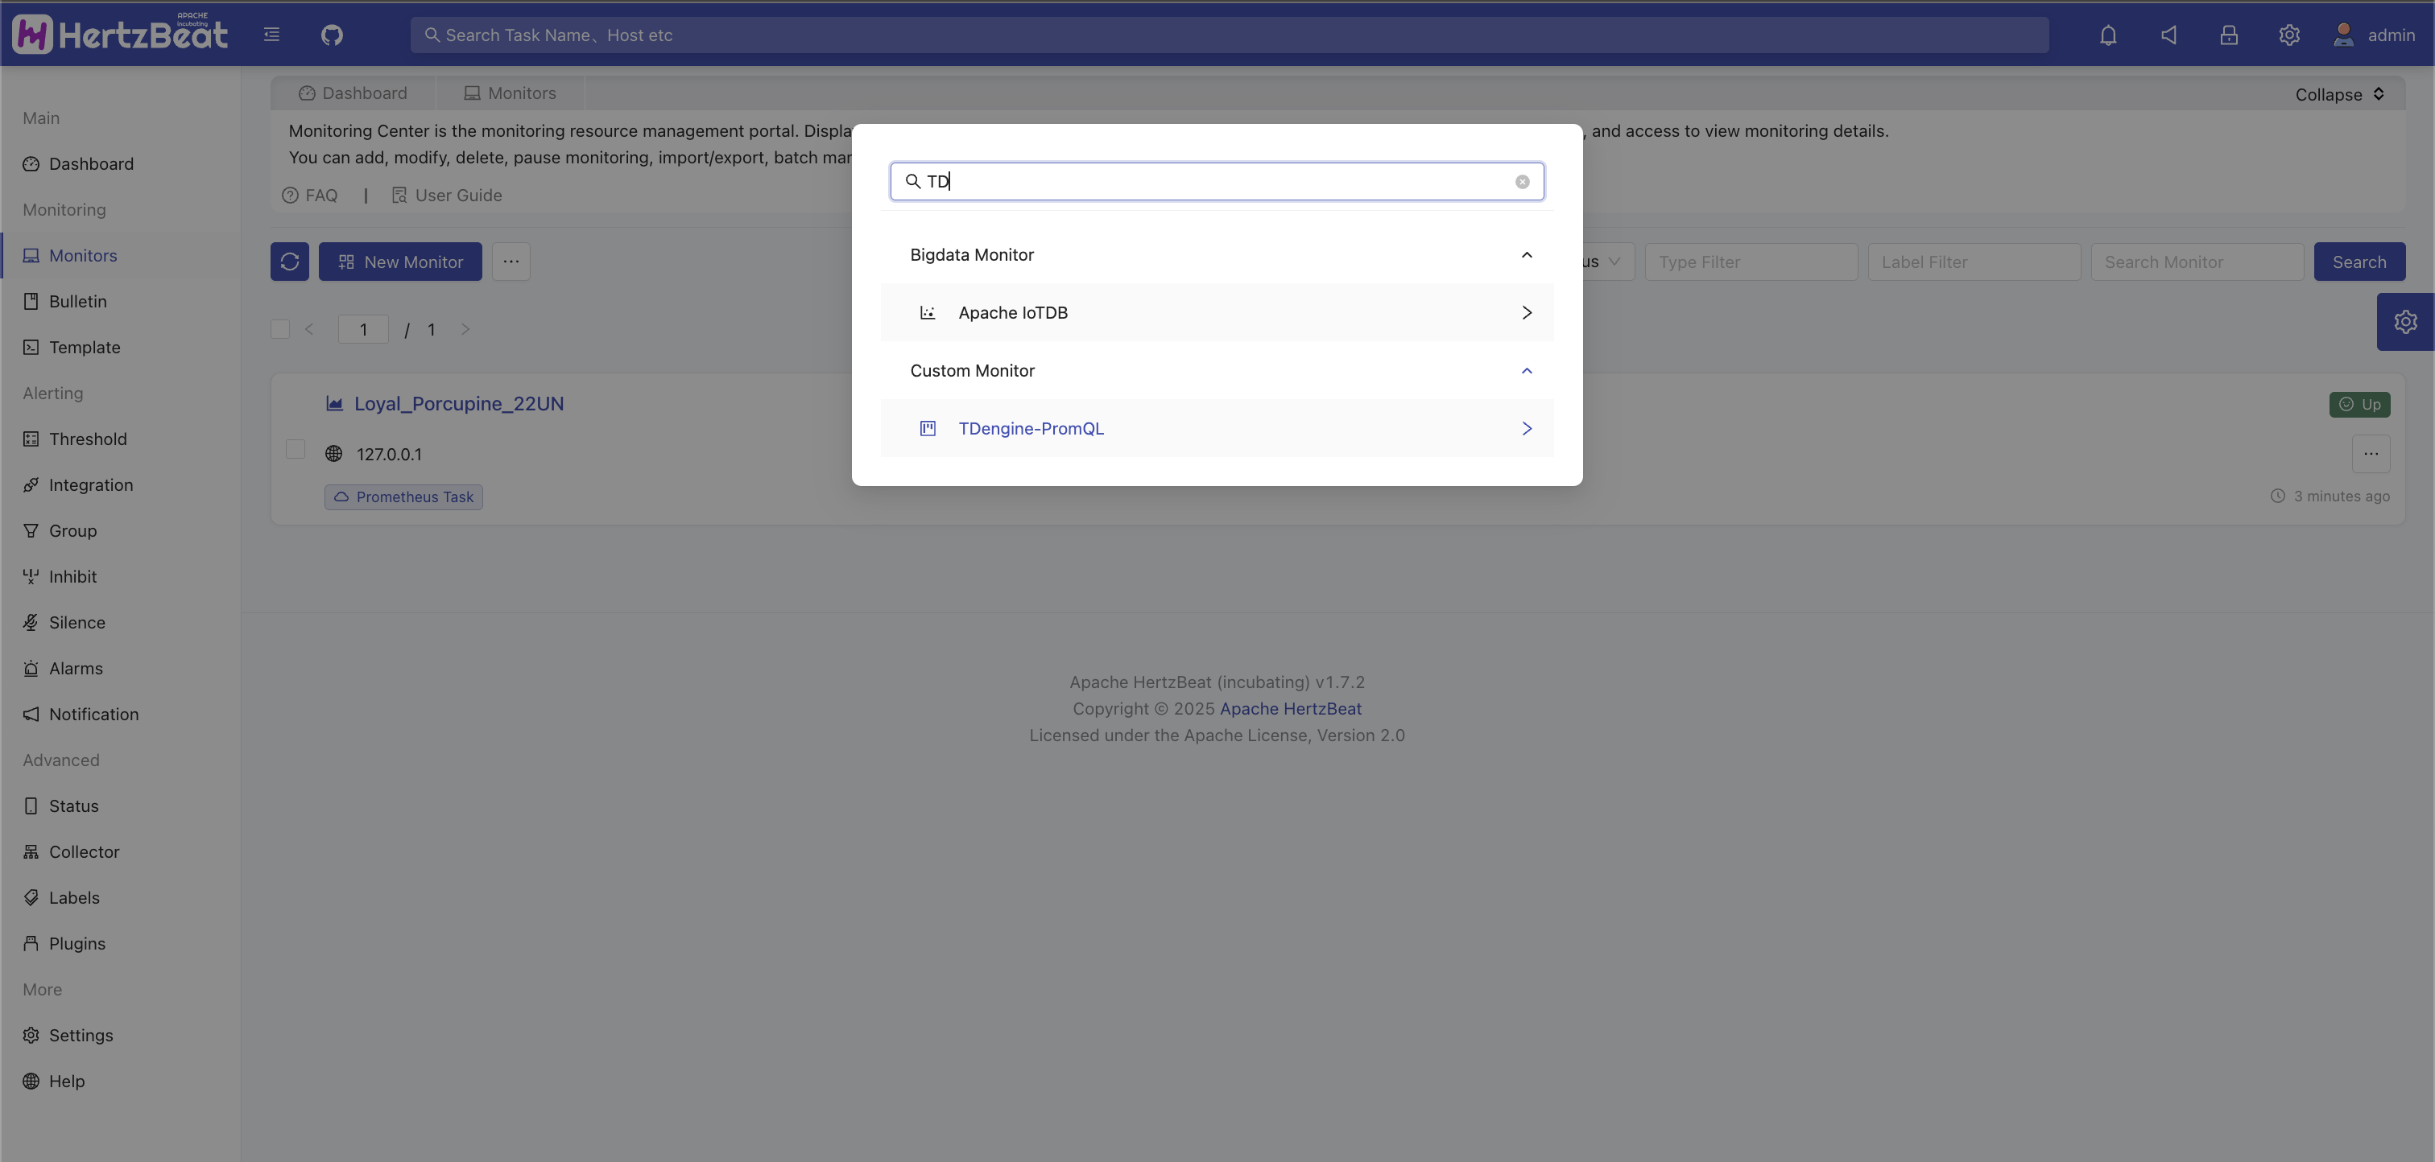This screenshot has width=2435, height=1162.
Task: Open the floating settings gear panel
Action: tap(2404, 322)
